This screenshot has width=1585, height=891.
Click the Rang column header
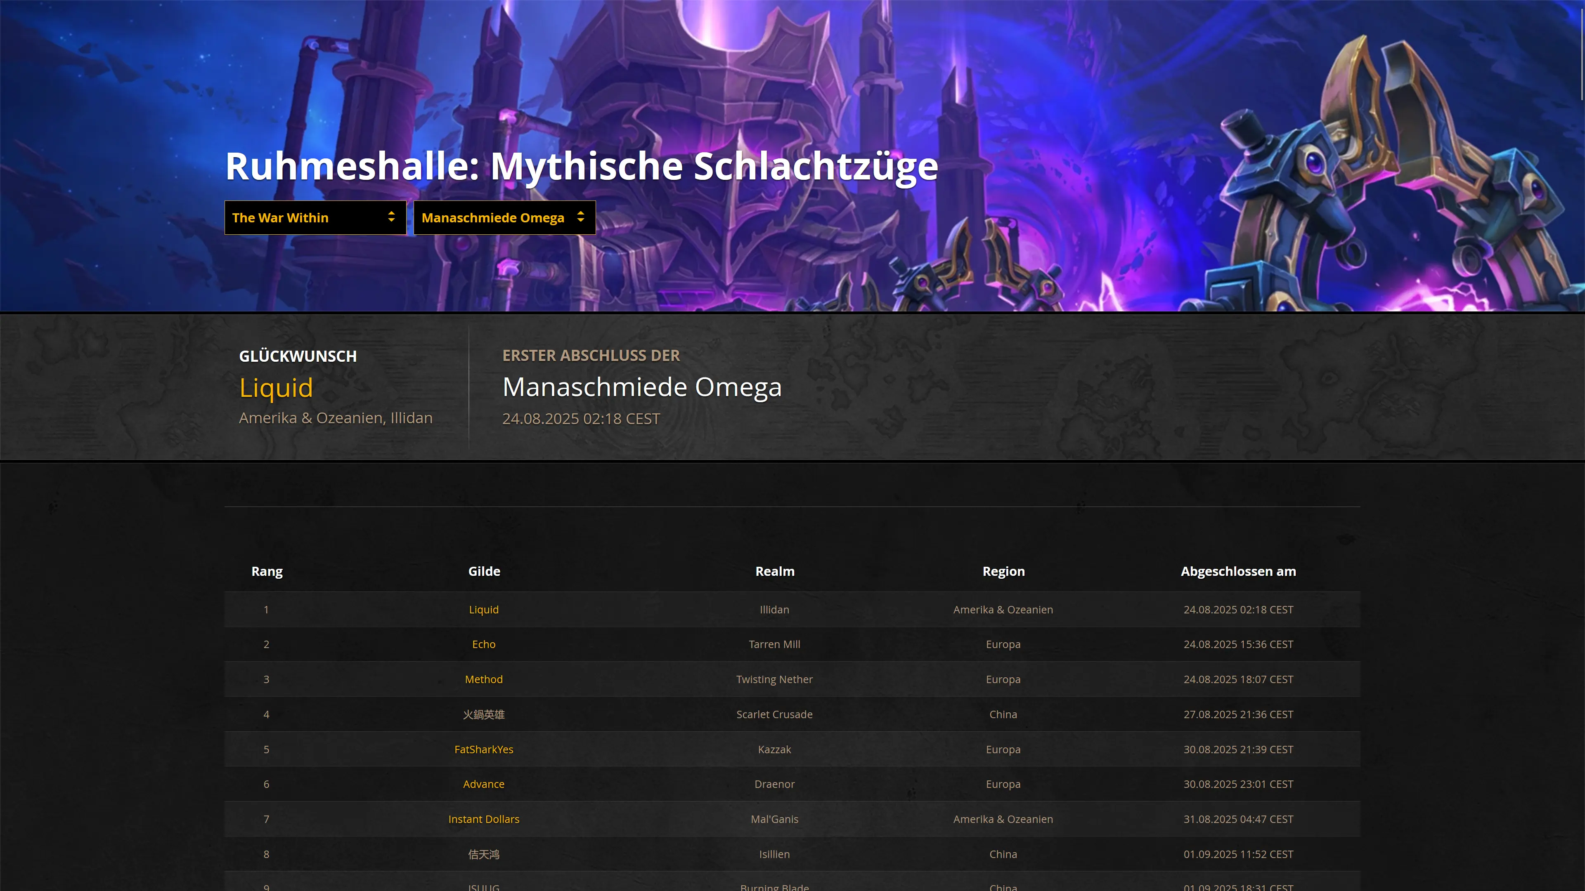pos(266,571)
